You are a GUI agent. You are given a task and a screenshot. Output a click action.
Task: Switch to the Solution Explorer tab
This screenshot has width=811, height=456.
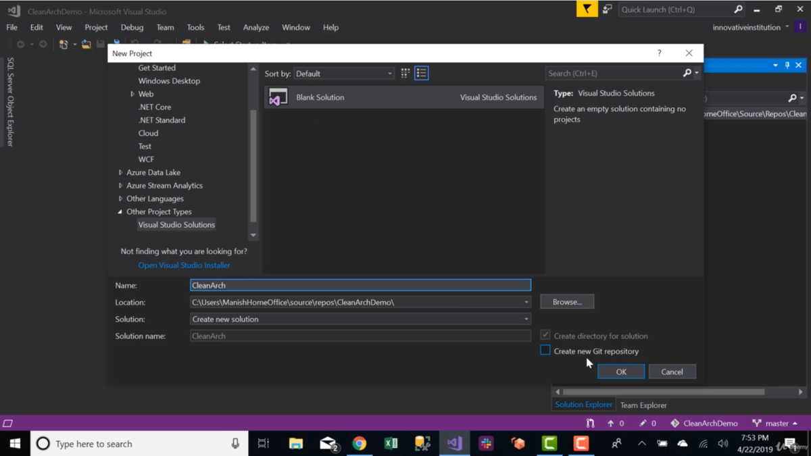[584, 405]
